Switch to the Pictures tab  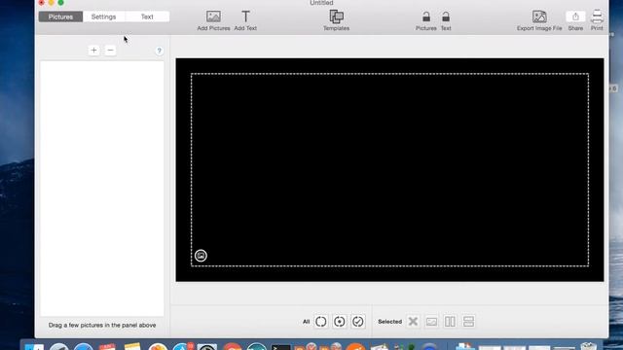tap(60, 17)
